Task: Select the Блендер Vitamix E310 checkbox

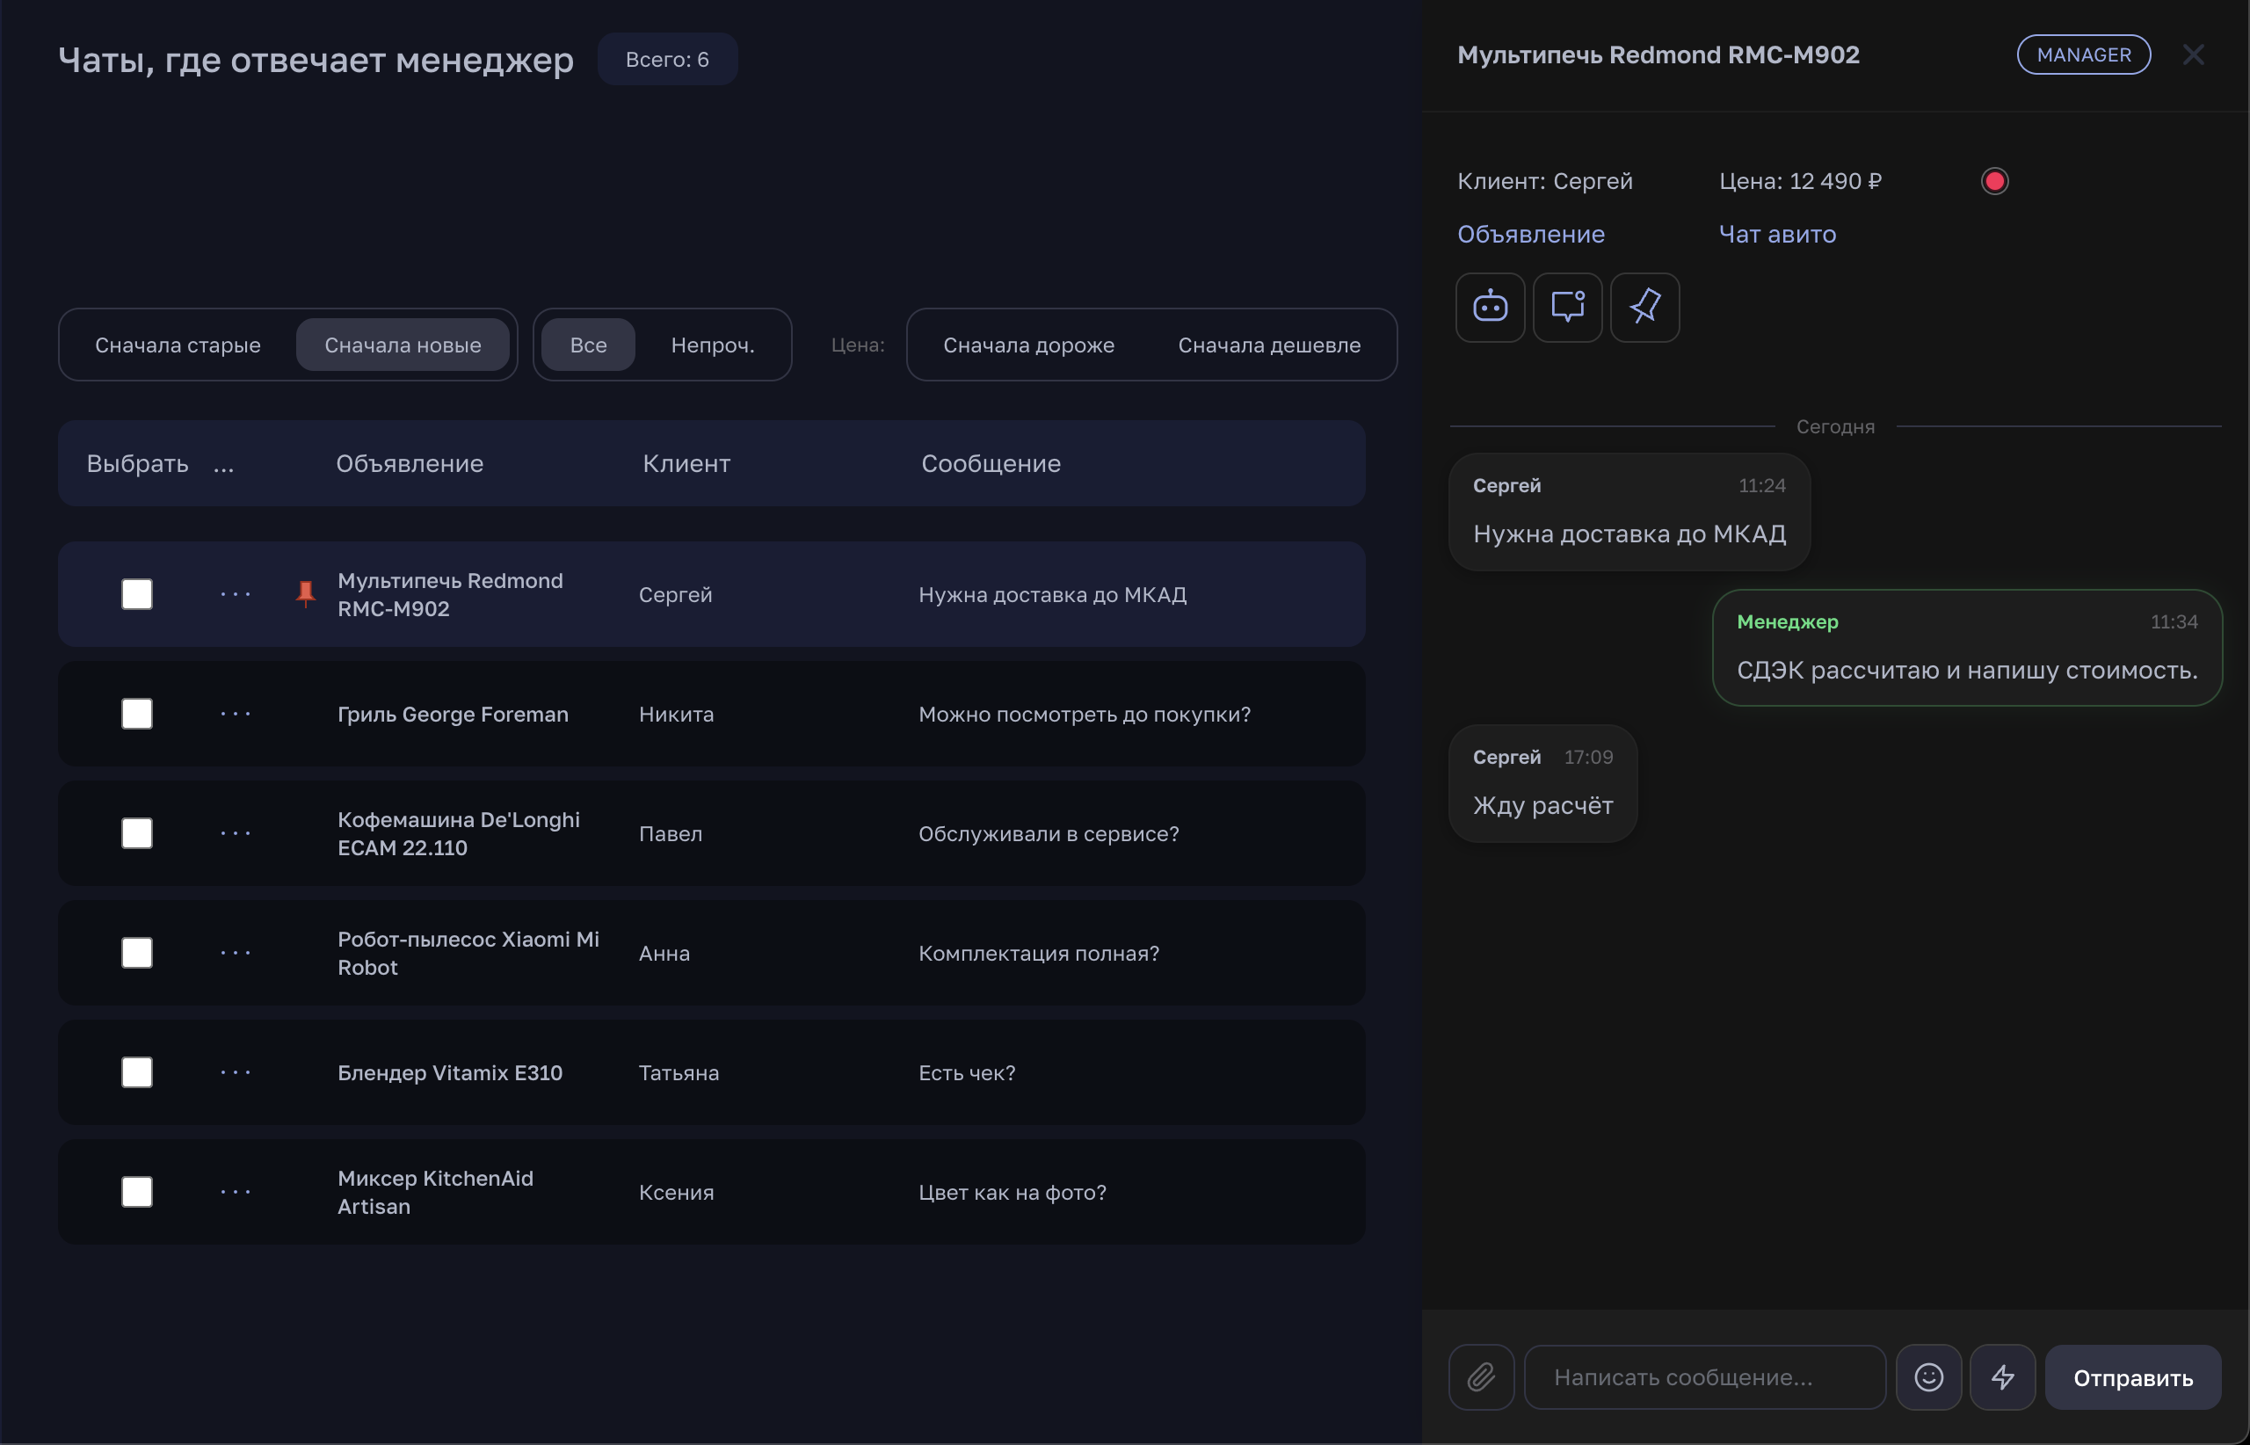Action: [x=137, y=1071]
